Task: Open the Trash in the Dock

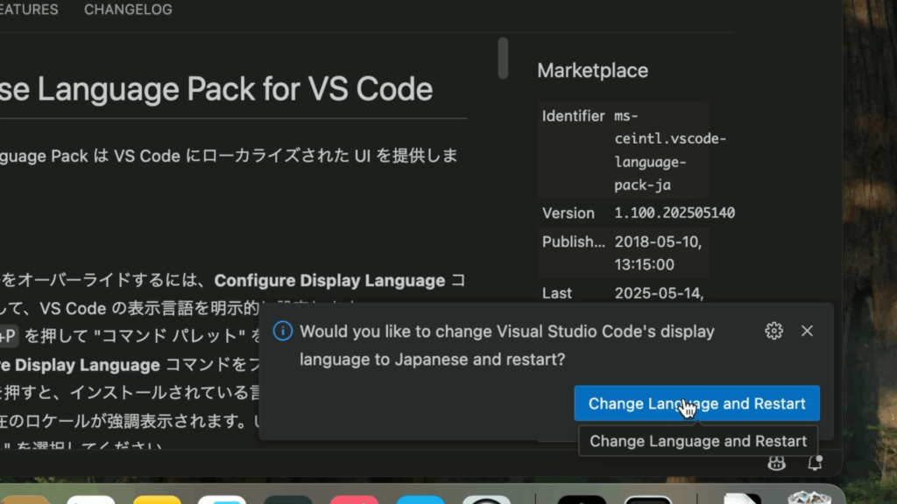Action: coord(808,497)
